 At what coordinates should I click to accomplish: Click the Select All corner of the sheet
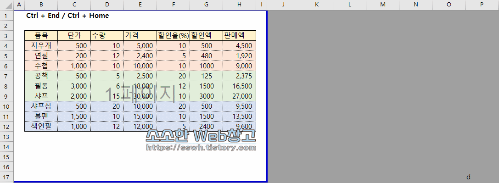tap(7, 5)
